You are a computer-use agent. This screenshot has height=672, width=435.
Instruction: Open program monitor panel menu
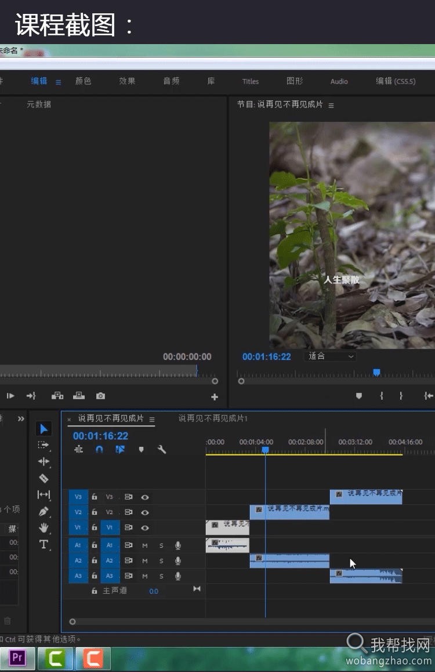point(331,106)
